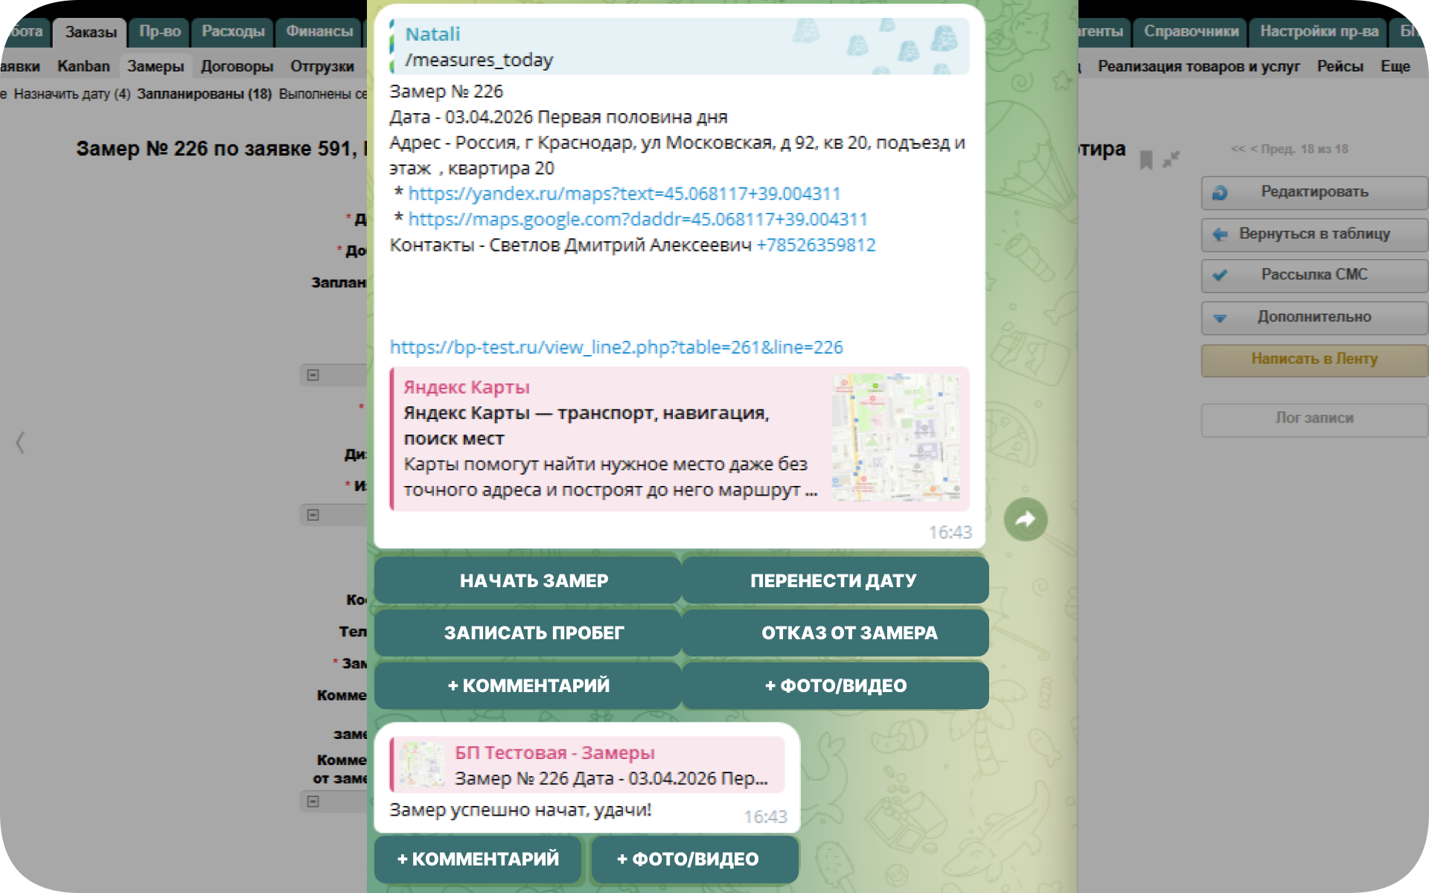Click the Вернуться в таблицу button
Viewport: 1429px width, 893px height.
[1314, 234]
